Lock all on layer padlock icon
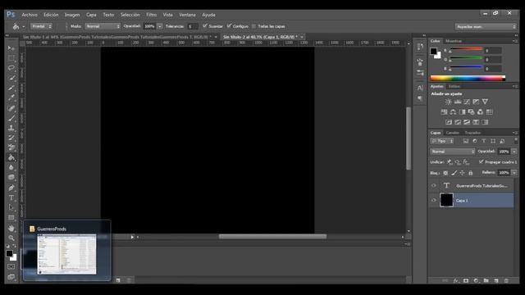The height and width of the screenshot is (295, 525). 470,173
